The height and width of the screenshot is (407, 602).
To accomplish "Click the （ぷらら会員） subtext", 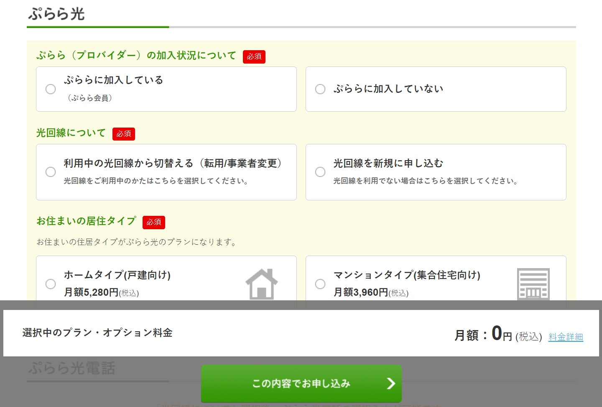I will 89,98.
